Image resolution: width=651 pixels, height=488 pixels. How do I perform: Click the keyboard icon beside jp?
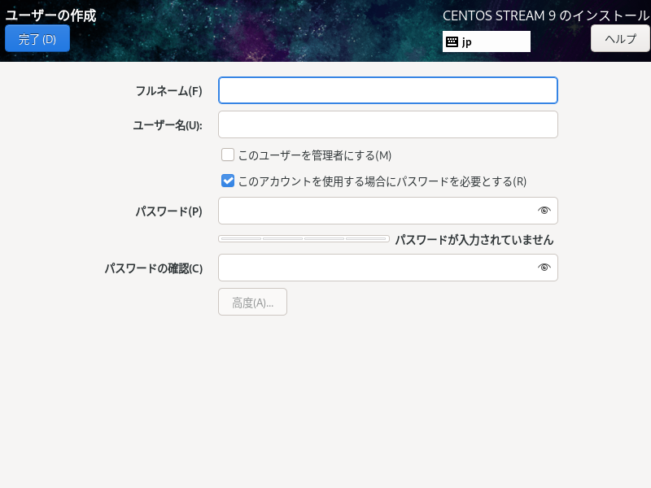[x=452, y=42]
